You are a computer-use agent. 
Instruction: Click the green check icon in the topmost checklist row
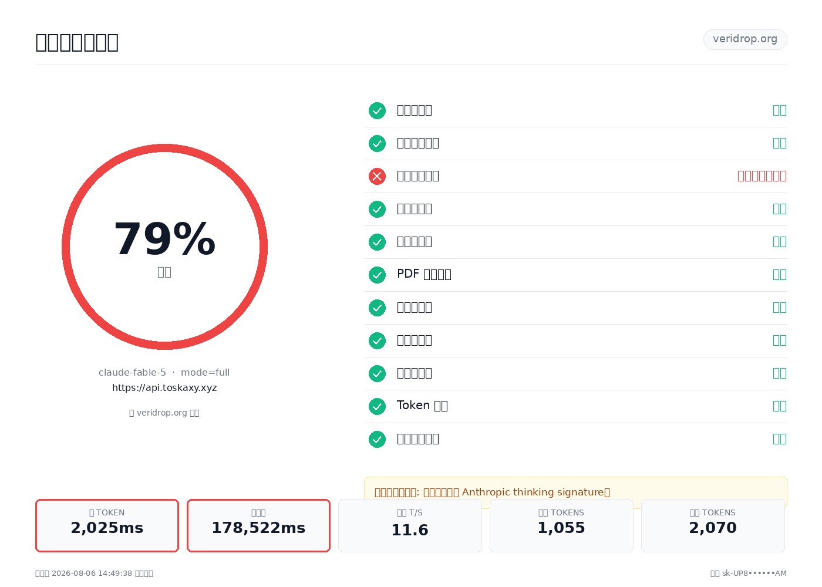[377, 110]
